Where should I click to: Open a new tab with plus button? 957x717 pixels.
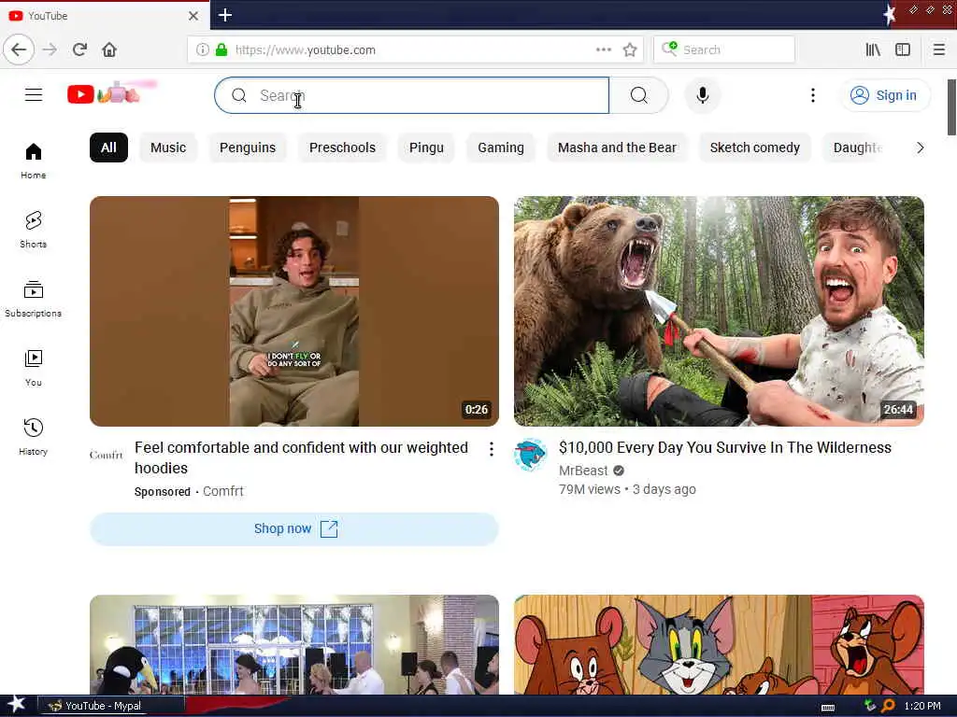(x=225, y=15)
